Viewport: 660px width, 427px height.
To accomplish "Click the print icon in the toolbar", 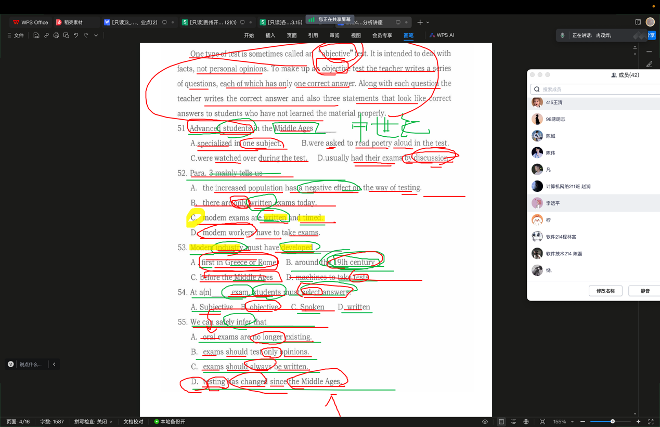I will [x=56, y=35].
